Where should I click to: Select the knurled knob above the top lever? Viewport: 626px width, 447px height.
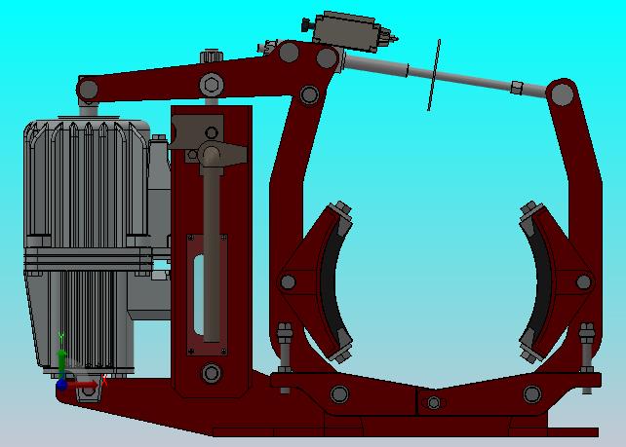(x=211, y=56)
